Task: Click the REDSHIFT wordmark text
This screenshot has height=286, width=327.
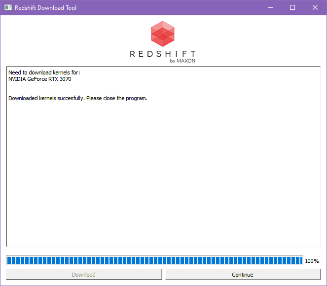Action: 163,54
